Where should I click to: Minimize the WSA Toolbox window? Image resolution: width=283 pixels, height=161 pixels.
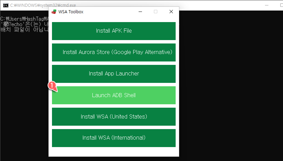click(140, 12)
